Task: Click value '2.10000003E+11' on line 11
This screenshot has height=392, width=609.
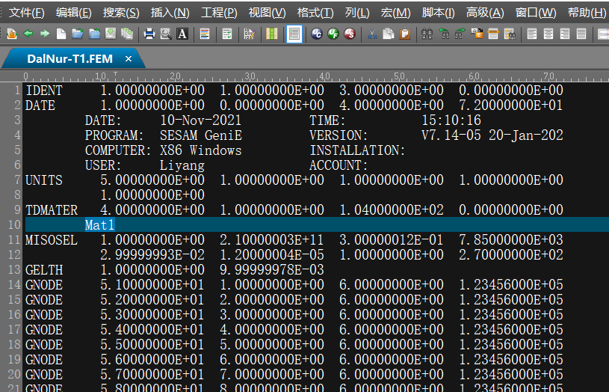Action: tap(272, 240)
